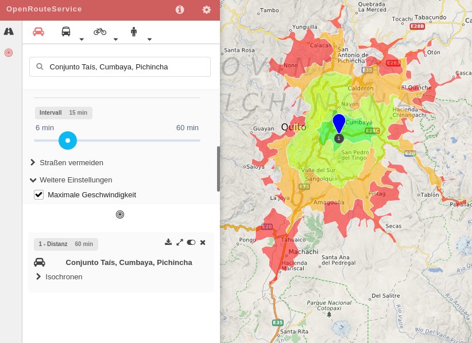
Task: Select isochrones target icon in sidebar
Action: coord(9,53)
